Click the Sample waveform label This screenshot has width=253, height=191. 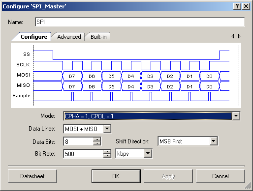point(22,96)
